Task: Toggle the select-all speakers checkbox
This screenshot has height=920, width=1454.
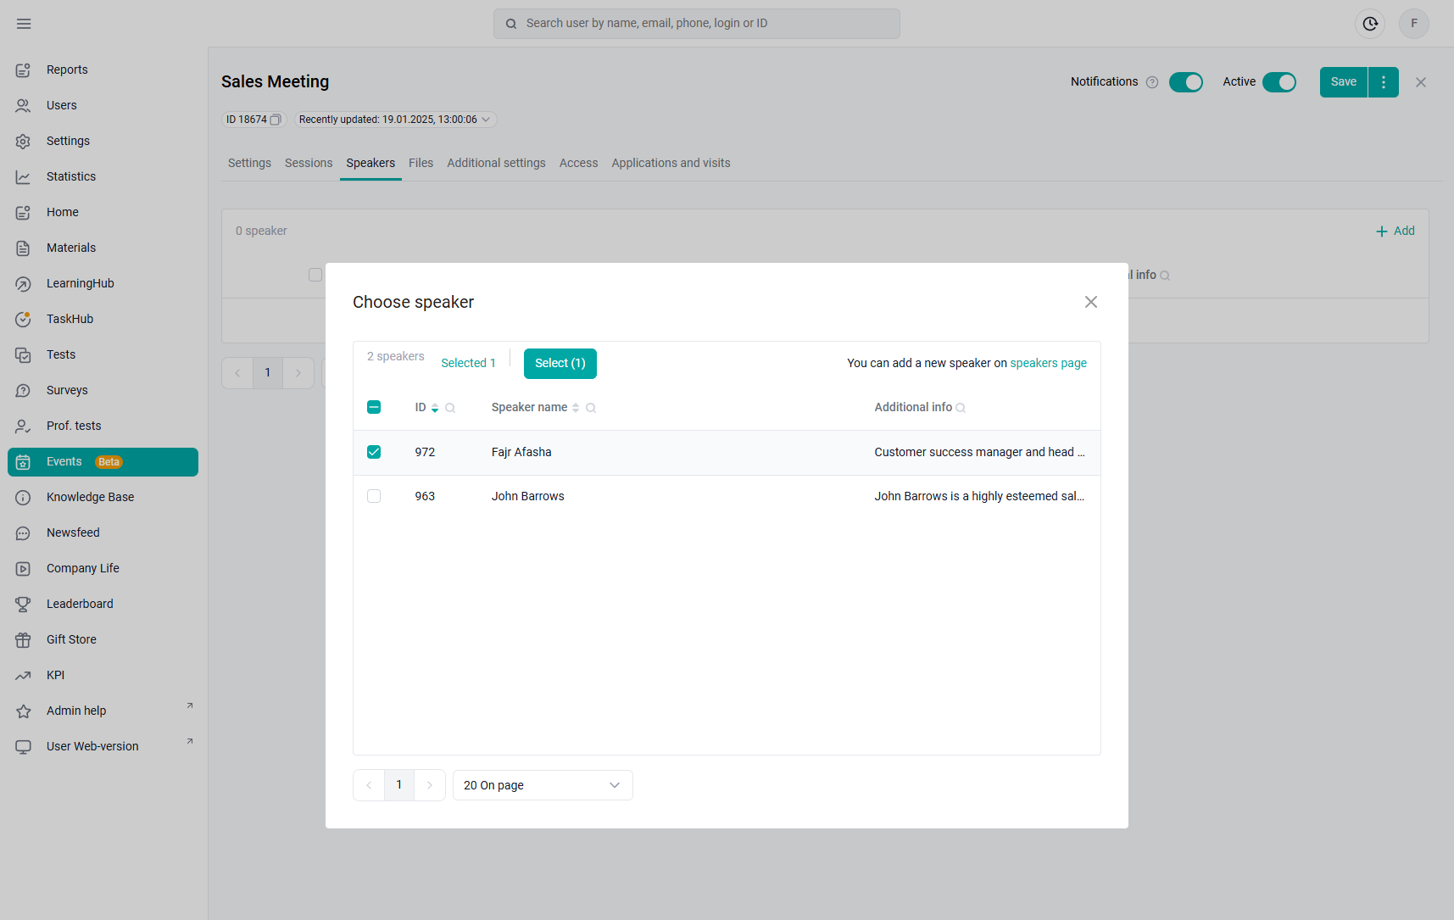Action: (374, 407)
